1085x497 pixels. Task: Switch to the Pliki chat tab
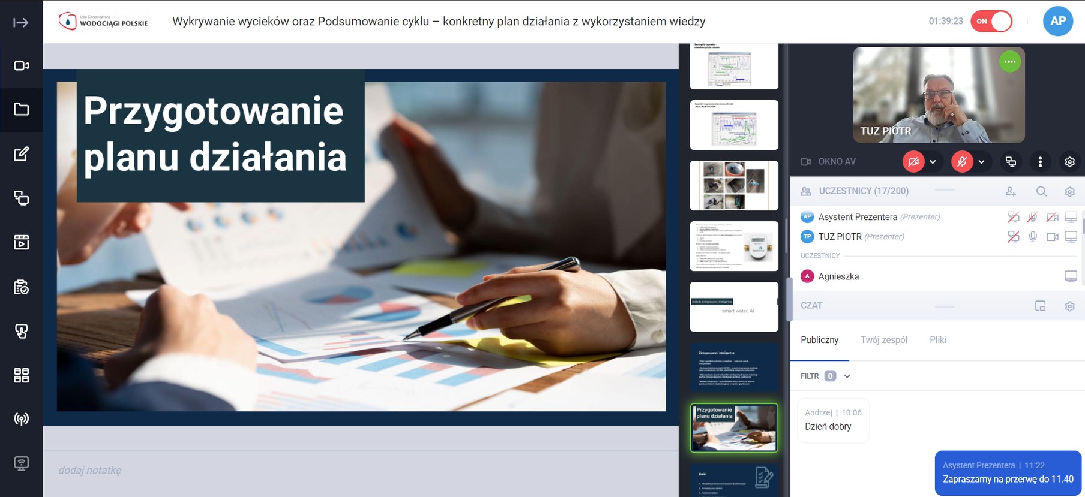click(937, 340)
